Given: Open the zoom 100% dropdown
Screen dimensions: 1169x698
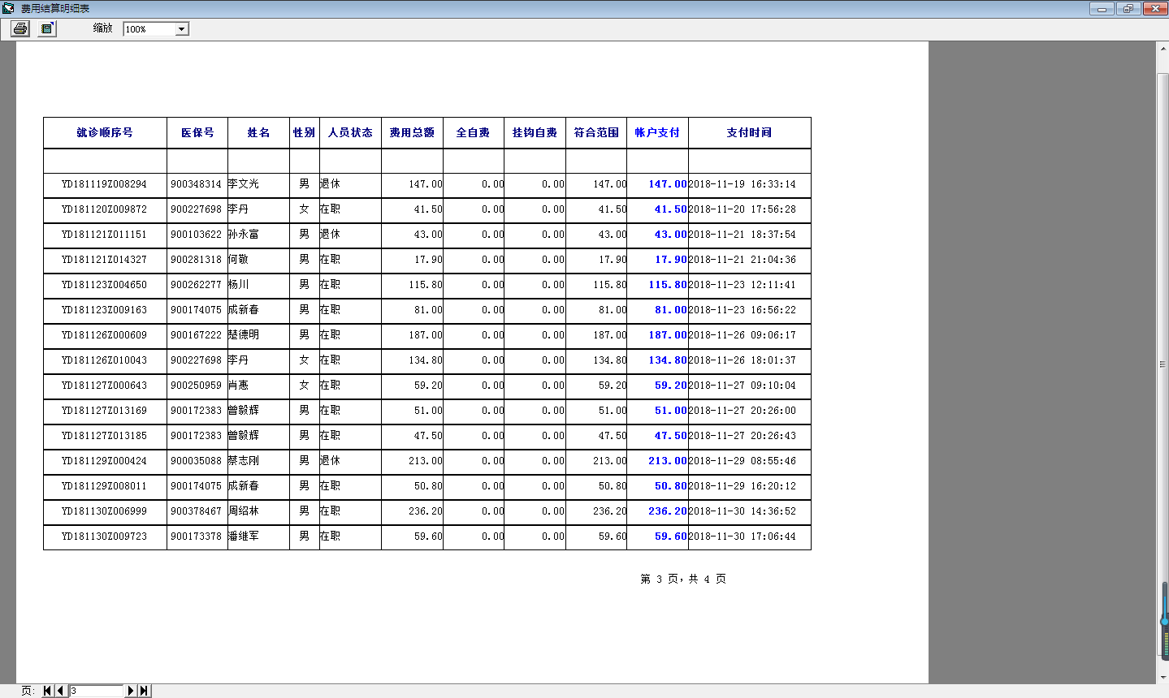Looking at the screenshot, I should pos(182,29).
